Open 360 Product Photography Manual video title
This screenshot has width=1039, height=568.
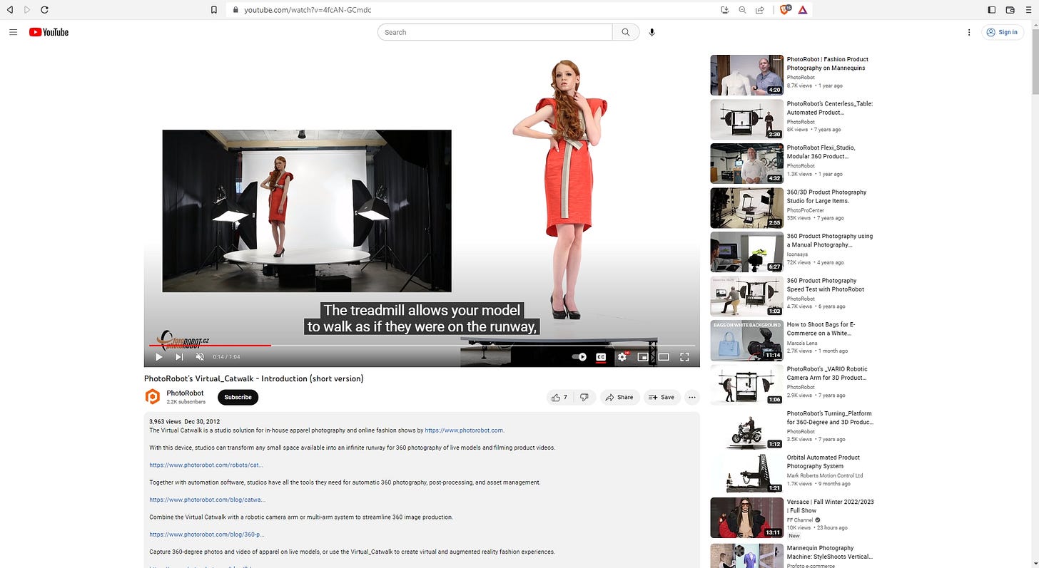point(829,240)
